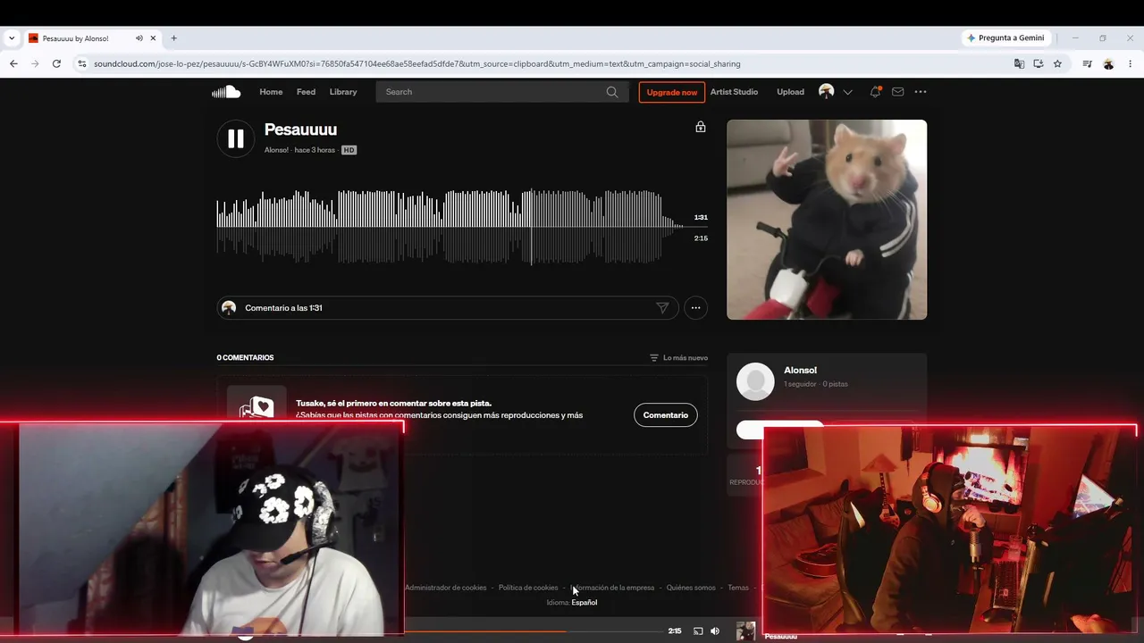
Task: Open the Library nav item
Action: pos(343,92)
